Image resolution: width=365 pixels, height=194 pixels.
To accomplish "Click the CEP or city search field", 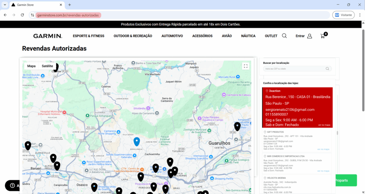I will [x=294, y=69].
